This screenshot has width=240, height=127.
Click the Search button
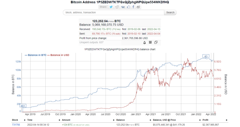(170, 13)
